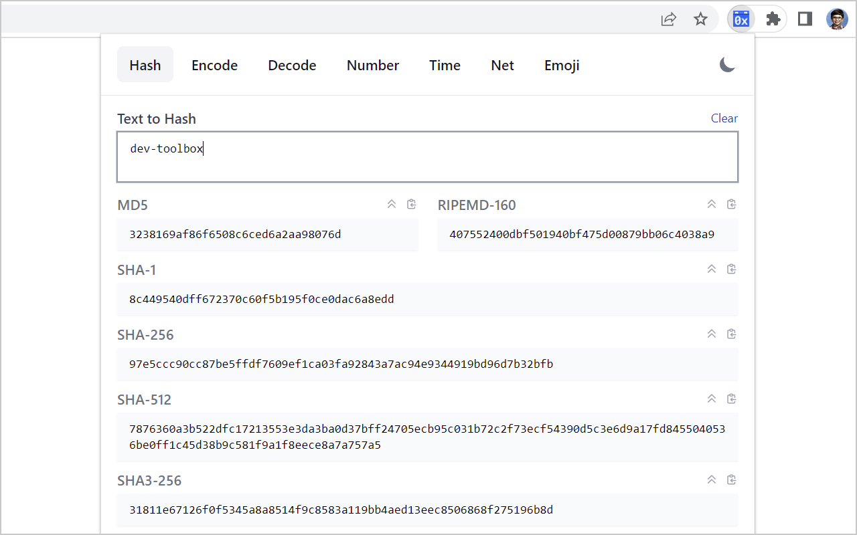Clear the text to hash
The image size is (857, 535).
724,118
